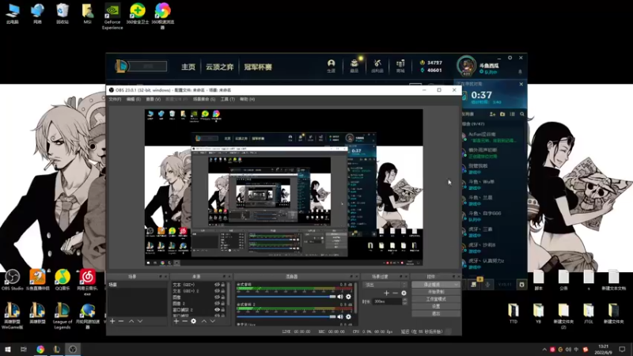Select 场景 entry in Scenes list
Image resolution: width=633 pixels, height=356 pixels.
137,285
